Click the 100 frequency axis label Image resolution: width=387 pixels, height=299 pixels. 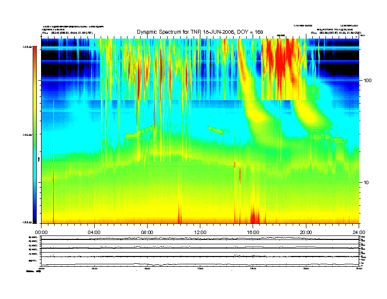pos(367,81)
